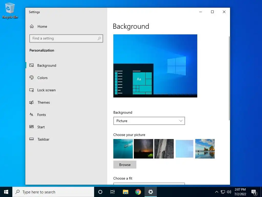Click the Home label in Settings
The width and height of the screenshot is (262, 197).
(x=42, y=26)
